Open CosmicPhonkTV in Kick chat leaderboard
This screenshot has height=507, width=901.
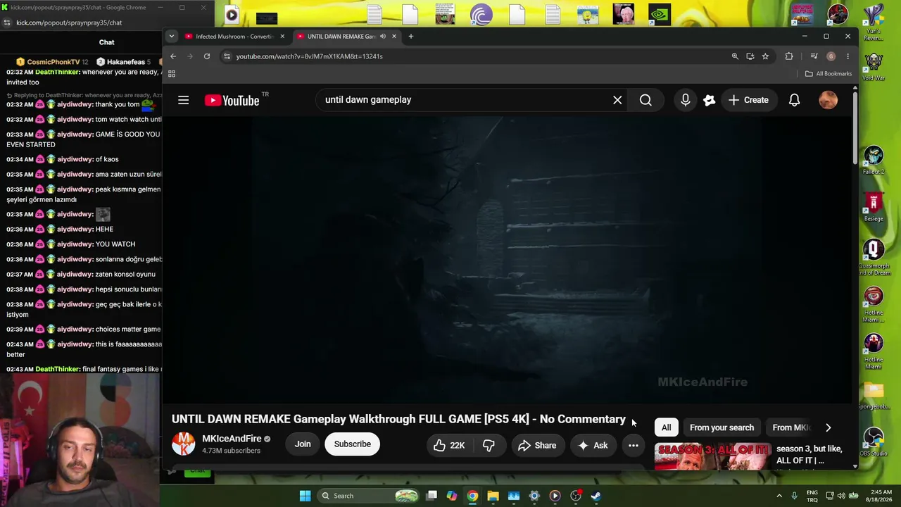click(53, 62)
